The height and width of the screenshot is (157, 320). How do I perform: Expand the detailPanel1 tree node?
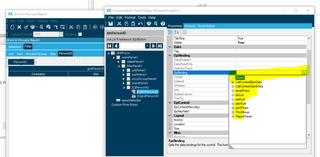119,62
